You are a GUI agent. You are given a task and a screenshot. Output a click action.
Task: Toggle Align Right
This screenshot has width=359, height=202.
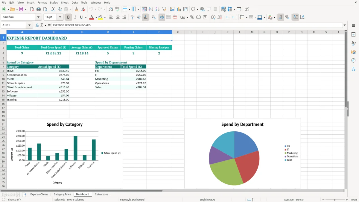click(124, 17)
